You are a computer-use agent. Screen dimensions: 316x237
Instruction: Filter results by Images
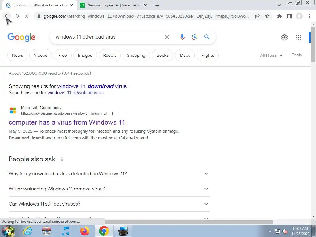point(85,55)
